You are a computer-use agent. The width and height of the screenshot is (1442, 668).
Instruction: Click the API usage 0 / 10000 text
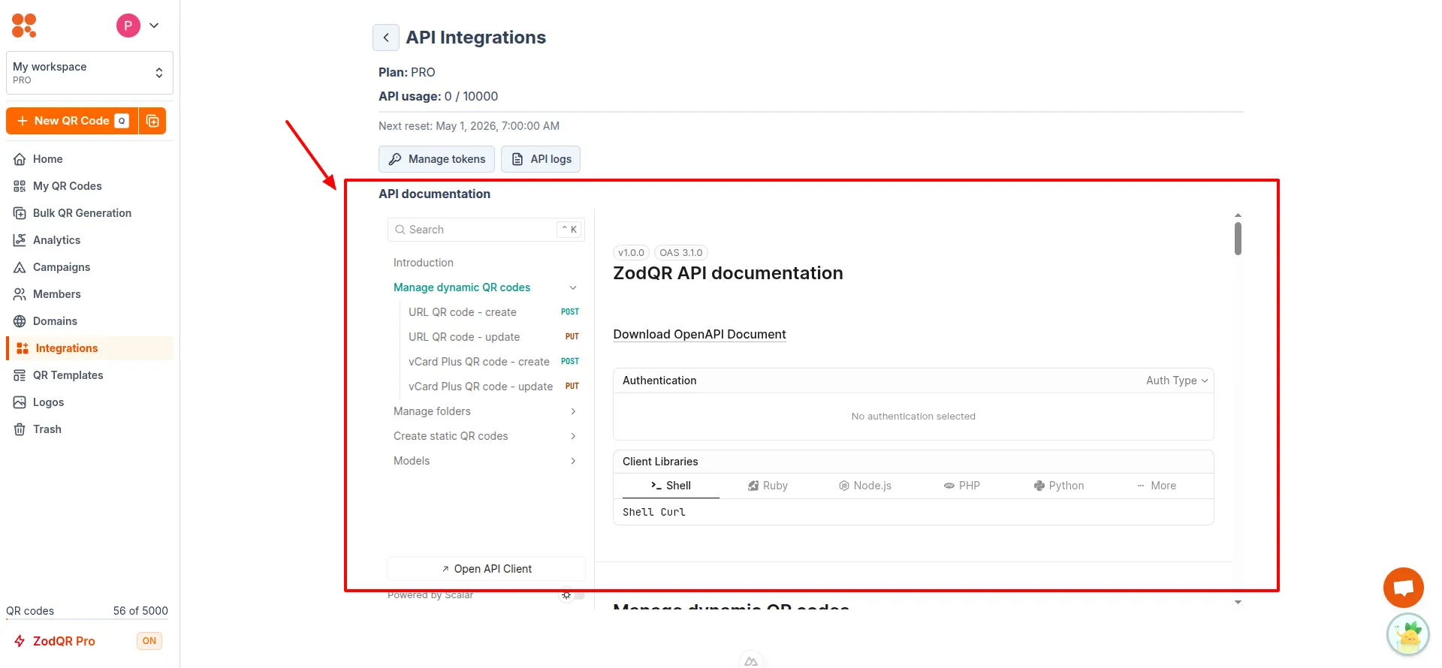click(438, 96)
